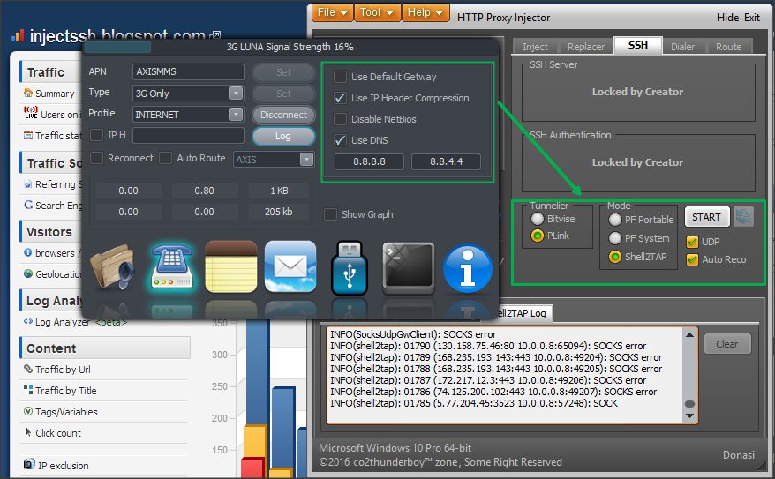Click the LIVE users online icon

point(30,113)
